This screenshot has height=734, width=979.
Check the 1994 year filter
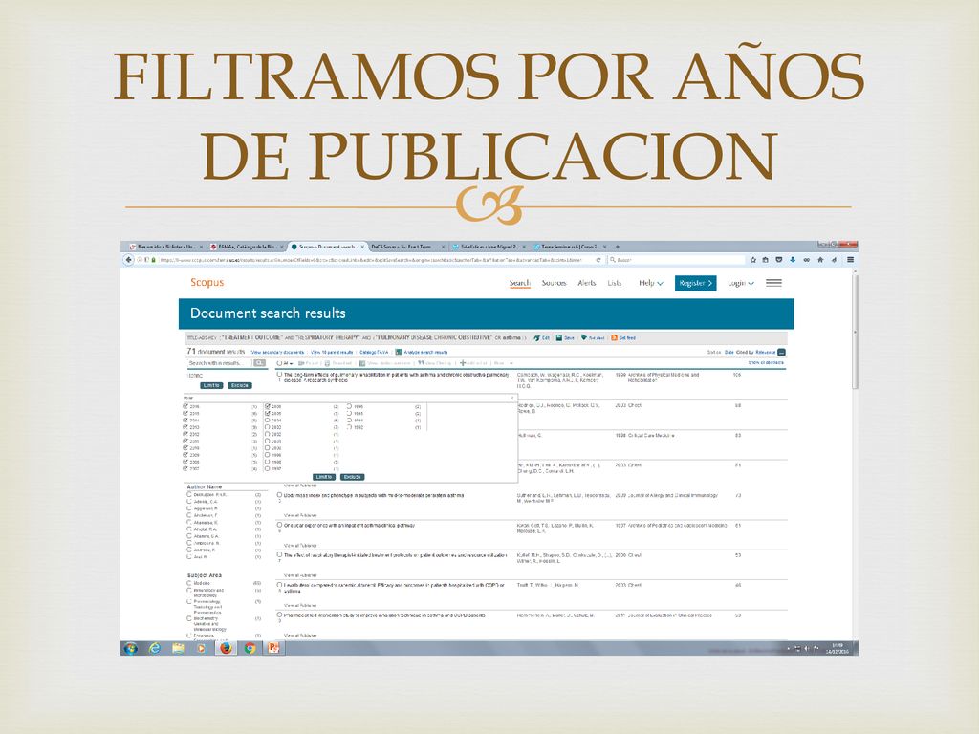point(350,421)
